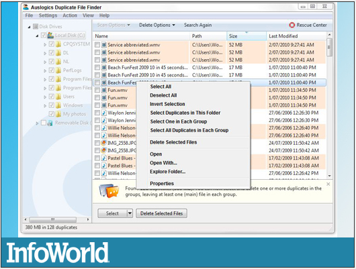Click the file list vertical scrollbar thumb
356x269 pixels.
pos(329,48)
